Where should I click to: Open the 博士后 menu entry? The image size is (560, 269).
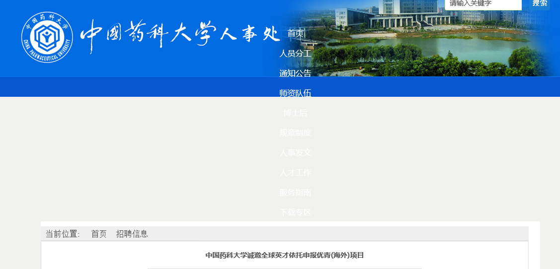coord(295,113)
